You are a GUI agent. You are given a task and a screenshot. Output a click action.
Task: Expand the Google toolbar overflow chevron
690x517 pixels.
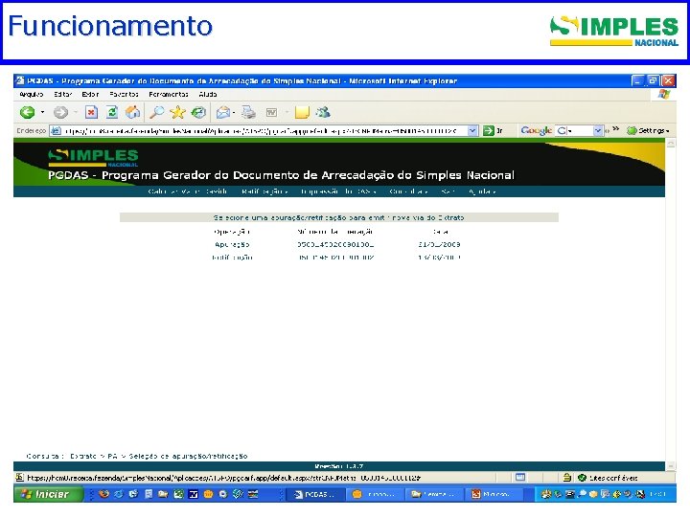616,129
